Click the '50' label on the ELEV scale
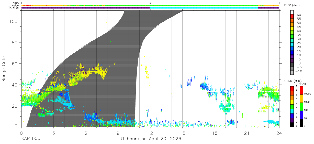 (299, 23)
